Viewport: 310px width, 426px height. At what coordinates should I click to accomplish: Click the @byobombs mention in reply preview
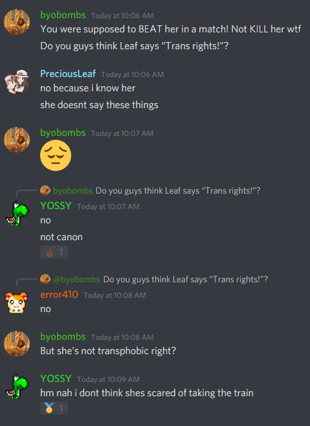tap(76, 279)
